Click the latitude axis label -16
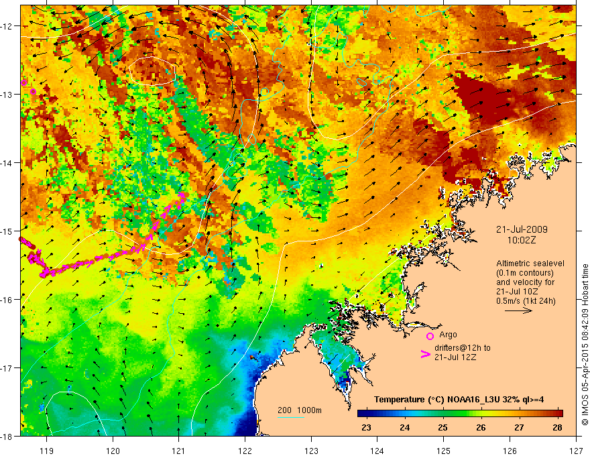This screenshot has width=590, height=456. point(7,300)
